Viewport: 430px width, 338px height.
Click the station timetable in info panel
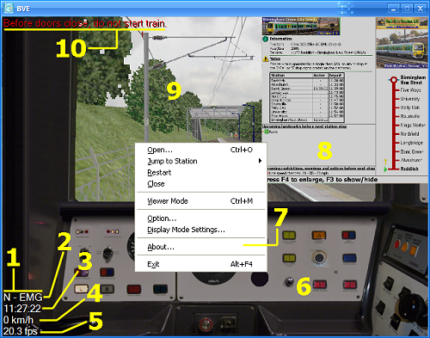click(x=307, y=97)
